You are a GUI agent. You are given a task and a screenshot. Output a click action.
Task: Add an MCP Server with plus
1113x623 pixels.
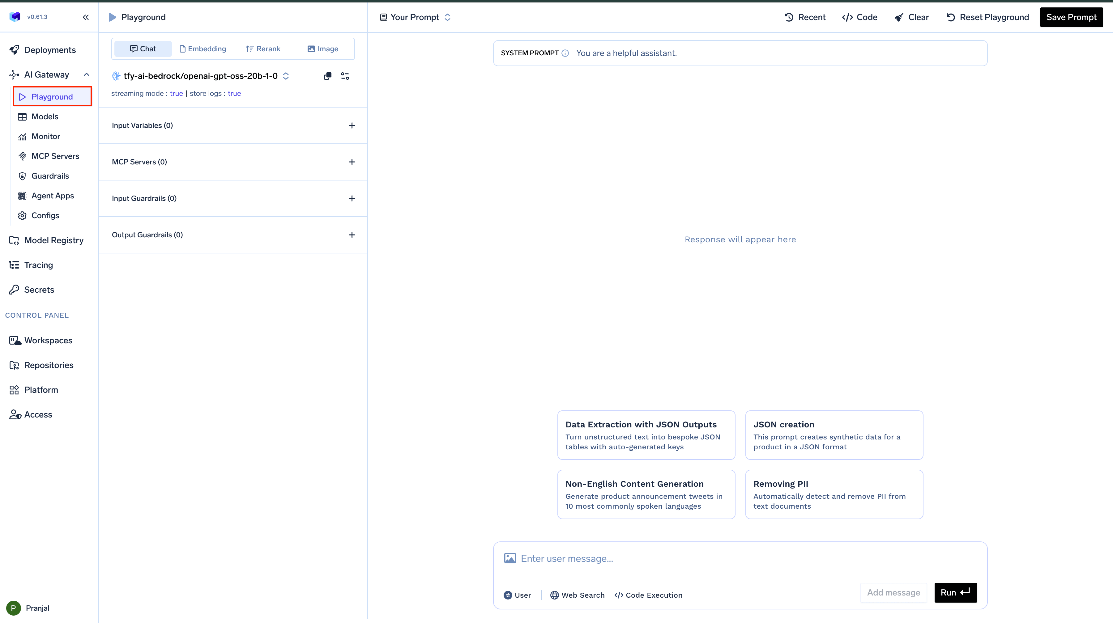(352, 162)
